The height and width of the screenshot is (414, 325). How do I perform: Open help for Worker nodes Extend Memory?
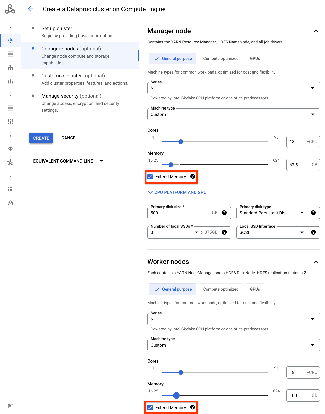(193, 407)
